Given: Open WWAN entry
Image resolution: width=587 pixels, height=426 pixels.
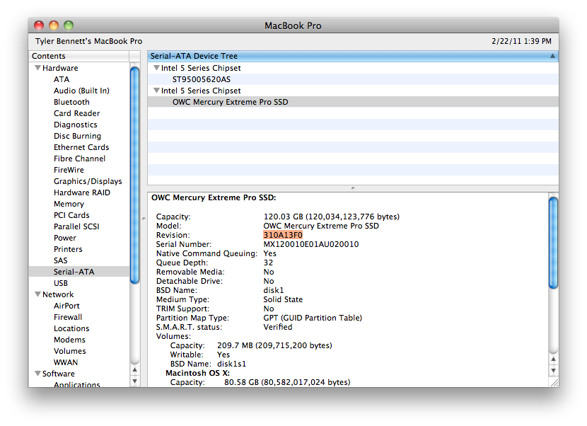Looking at the screenshot, I should (x=66, y=362).
